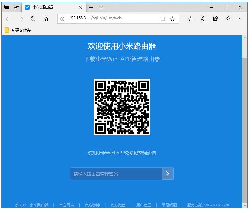The height and width of the screenshot is (209, 249).
Task: Close the 小米路由器 tab
Action: (x=80, y=7)
